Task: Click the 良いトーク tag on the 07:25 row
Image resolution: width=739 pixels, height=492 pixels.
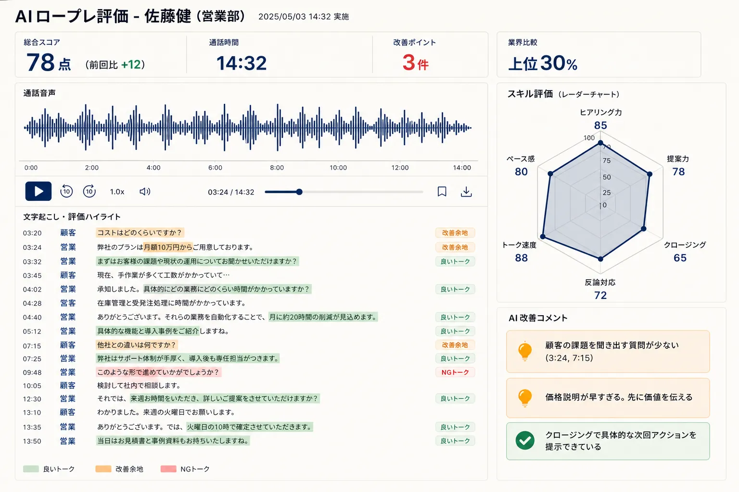Action: pos(455,358)
